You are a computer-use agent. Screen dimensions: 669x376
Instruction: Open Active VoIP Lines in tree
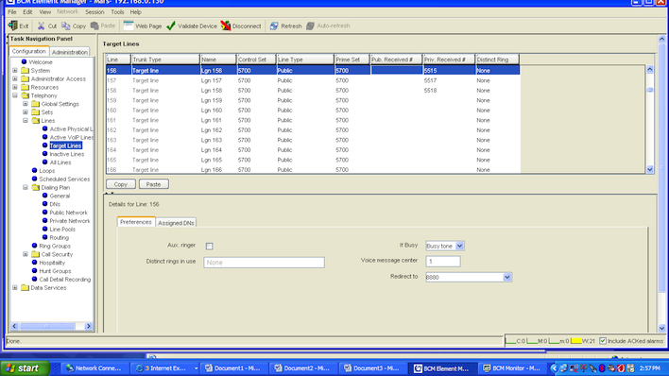(x=71, y=137)
